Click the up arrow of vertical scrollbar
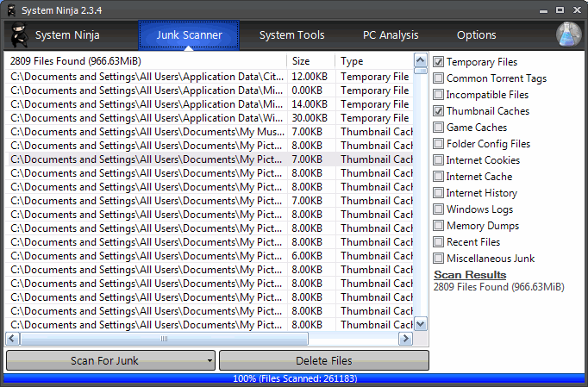 pos(421,62)
